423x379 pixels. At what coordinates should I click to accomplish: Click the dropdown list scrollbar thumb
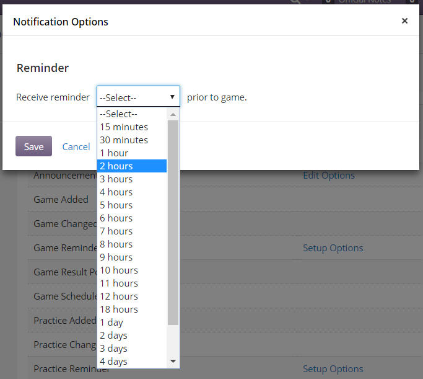(173, 223)
